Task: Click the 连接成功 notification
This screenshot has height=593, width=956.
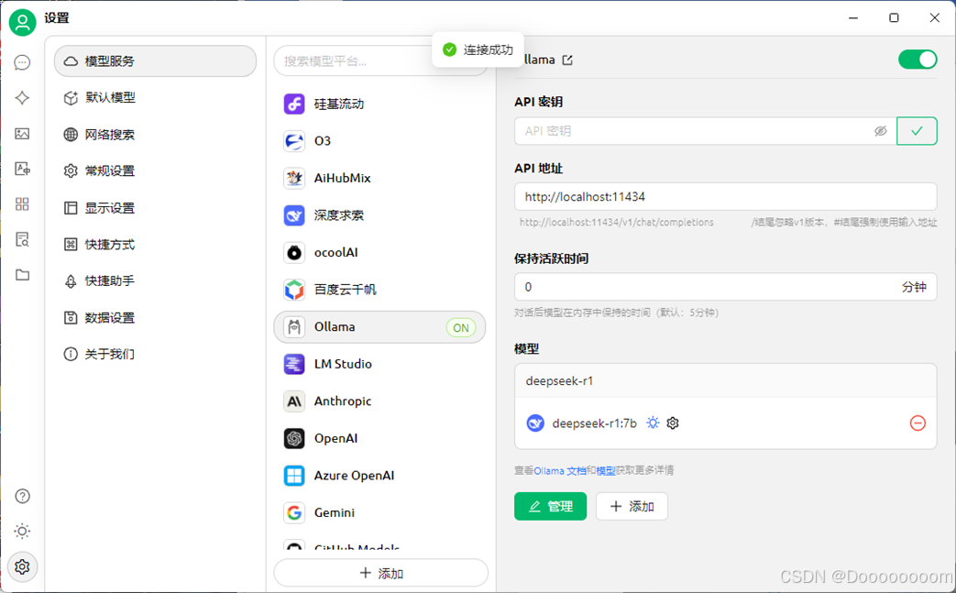Action: [478, 49]
